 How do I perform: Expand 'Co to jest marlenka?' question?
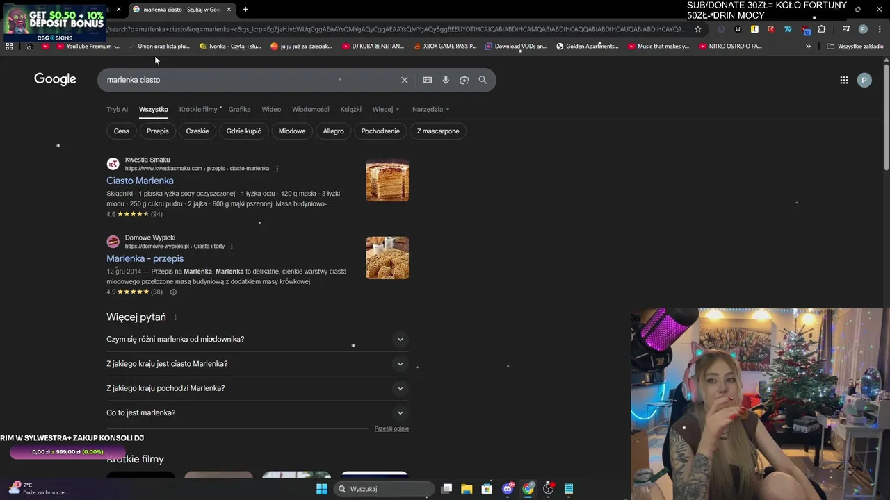tap(257, 412)
